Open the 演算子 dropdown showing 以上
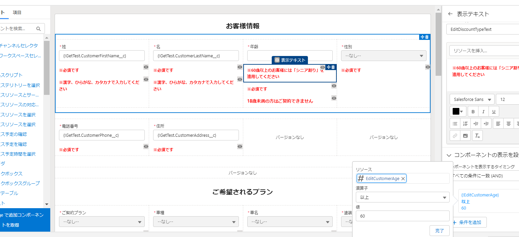The height and width of the screenshot is (237, 519). 402,197
